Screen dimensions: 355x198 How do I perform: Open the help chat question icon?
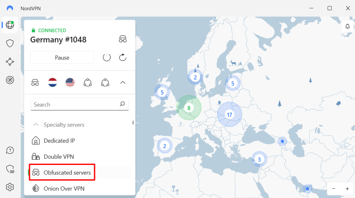(x=10, y=150)
